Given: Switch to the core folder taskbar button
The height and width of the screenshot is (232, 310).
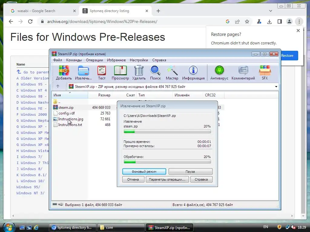Looking at the screenshot, I should [120, 227].
